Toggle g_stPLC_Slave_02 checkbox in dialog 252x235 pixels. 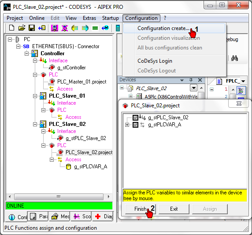[135, 117]
